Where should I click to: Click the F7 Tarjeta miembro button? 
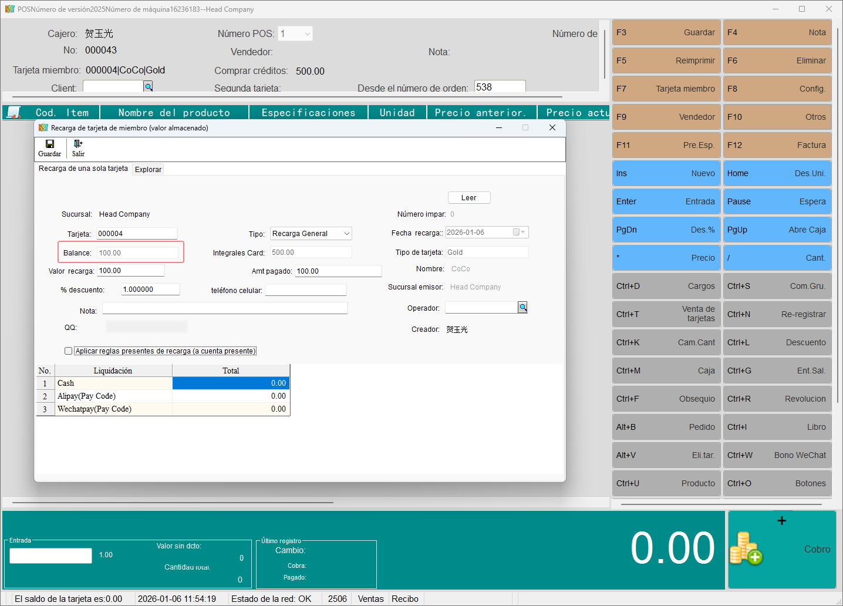click(666, 89)
